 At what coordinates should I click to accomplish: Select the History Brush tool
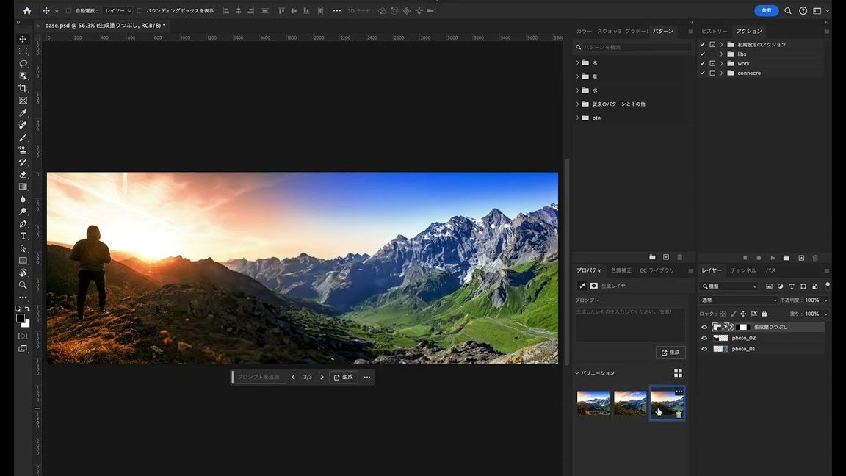[x=23, y=162]
